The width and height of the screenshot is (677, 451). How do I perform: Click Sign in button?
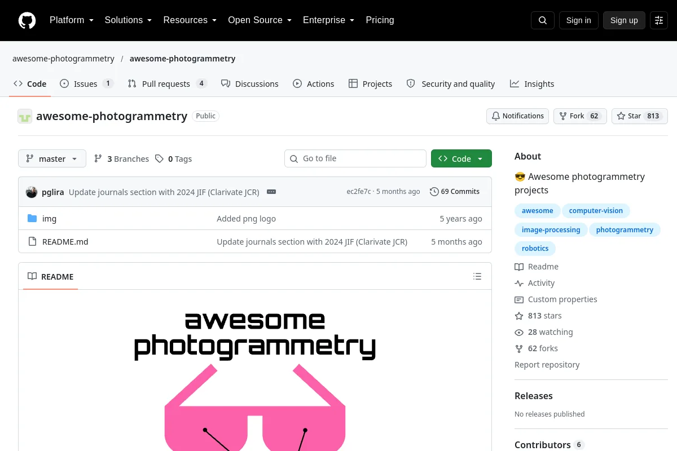pos(578,20)
